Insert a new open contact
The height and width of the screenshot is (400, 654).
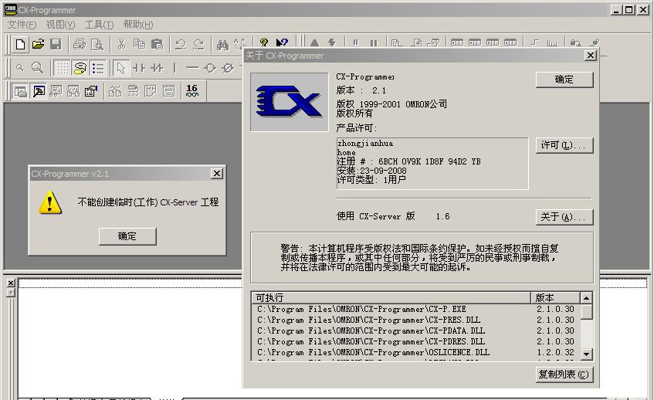point(139,68)
